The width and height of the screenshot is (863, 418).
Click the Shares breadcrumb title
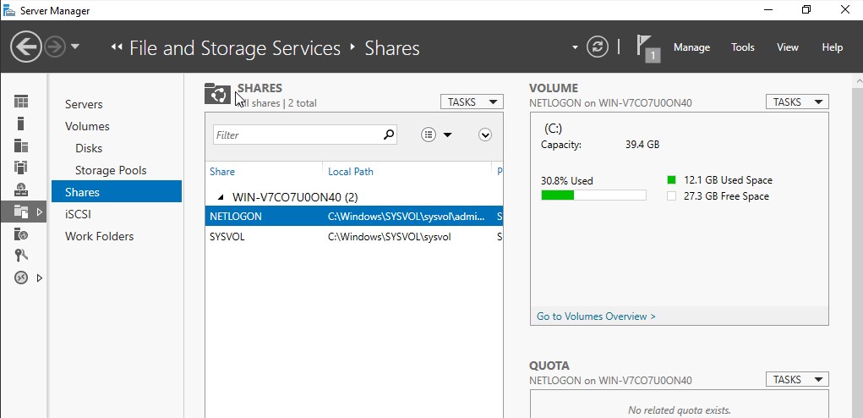point(392,48)
